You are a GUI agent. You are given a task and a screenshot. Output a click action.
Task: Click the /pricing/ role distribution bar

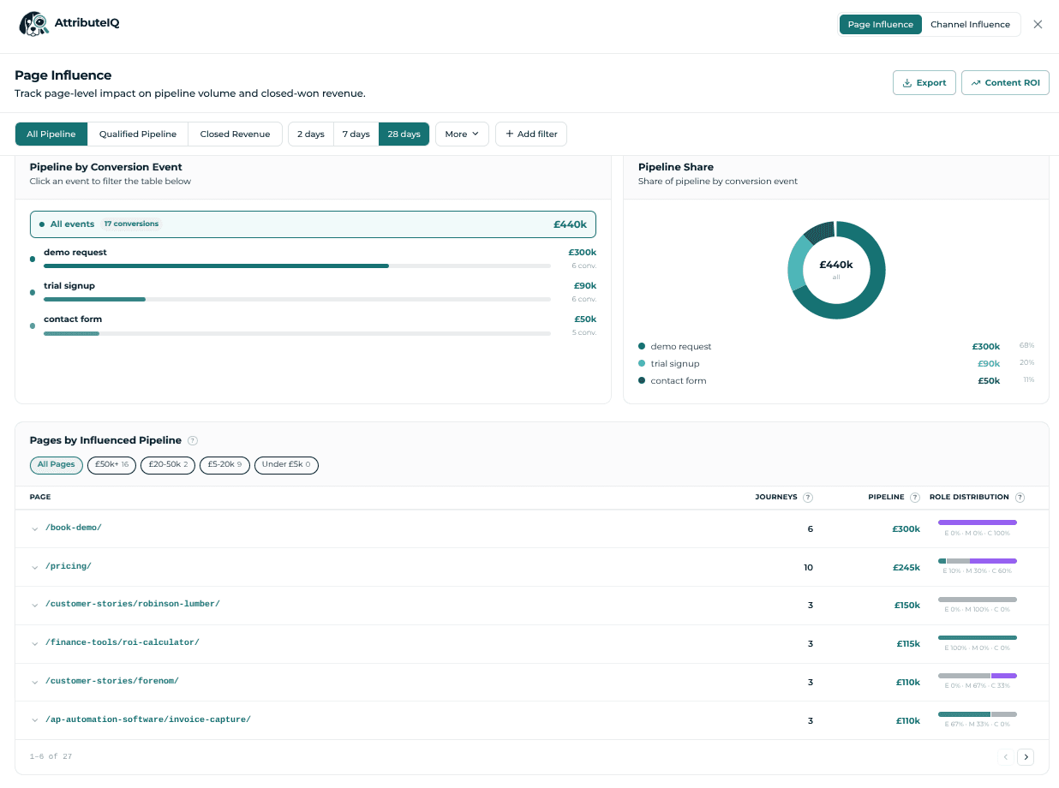(x=978, y=561)
